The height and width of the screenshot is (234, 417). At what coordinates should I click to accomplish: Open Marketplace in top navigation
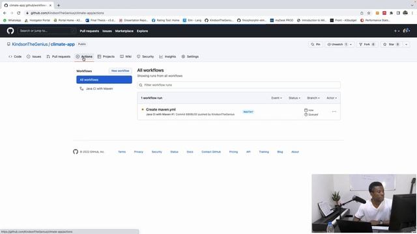pos(124,31)
